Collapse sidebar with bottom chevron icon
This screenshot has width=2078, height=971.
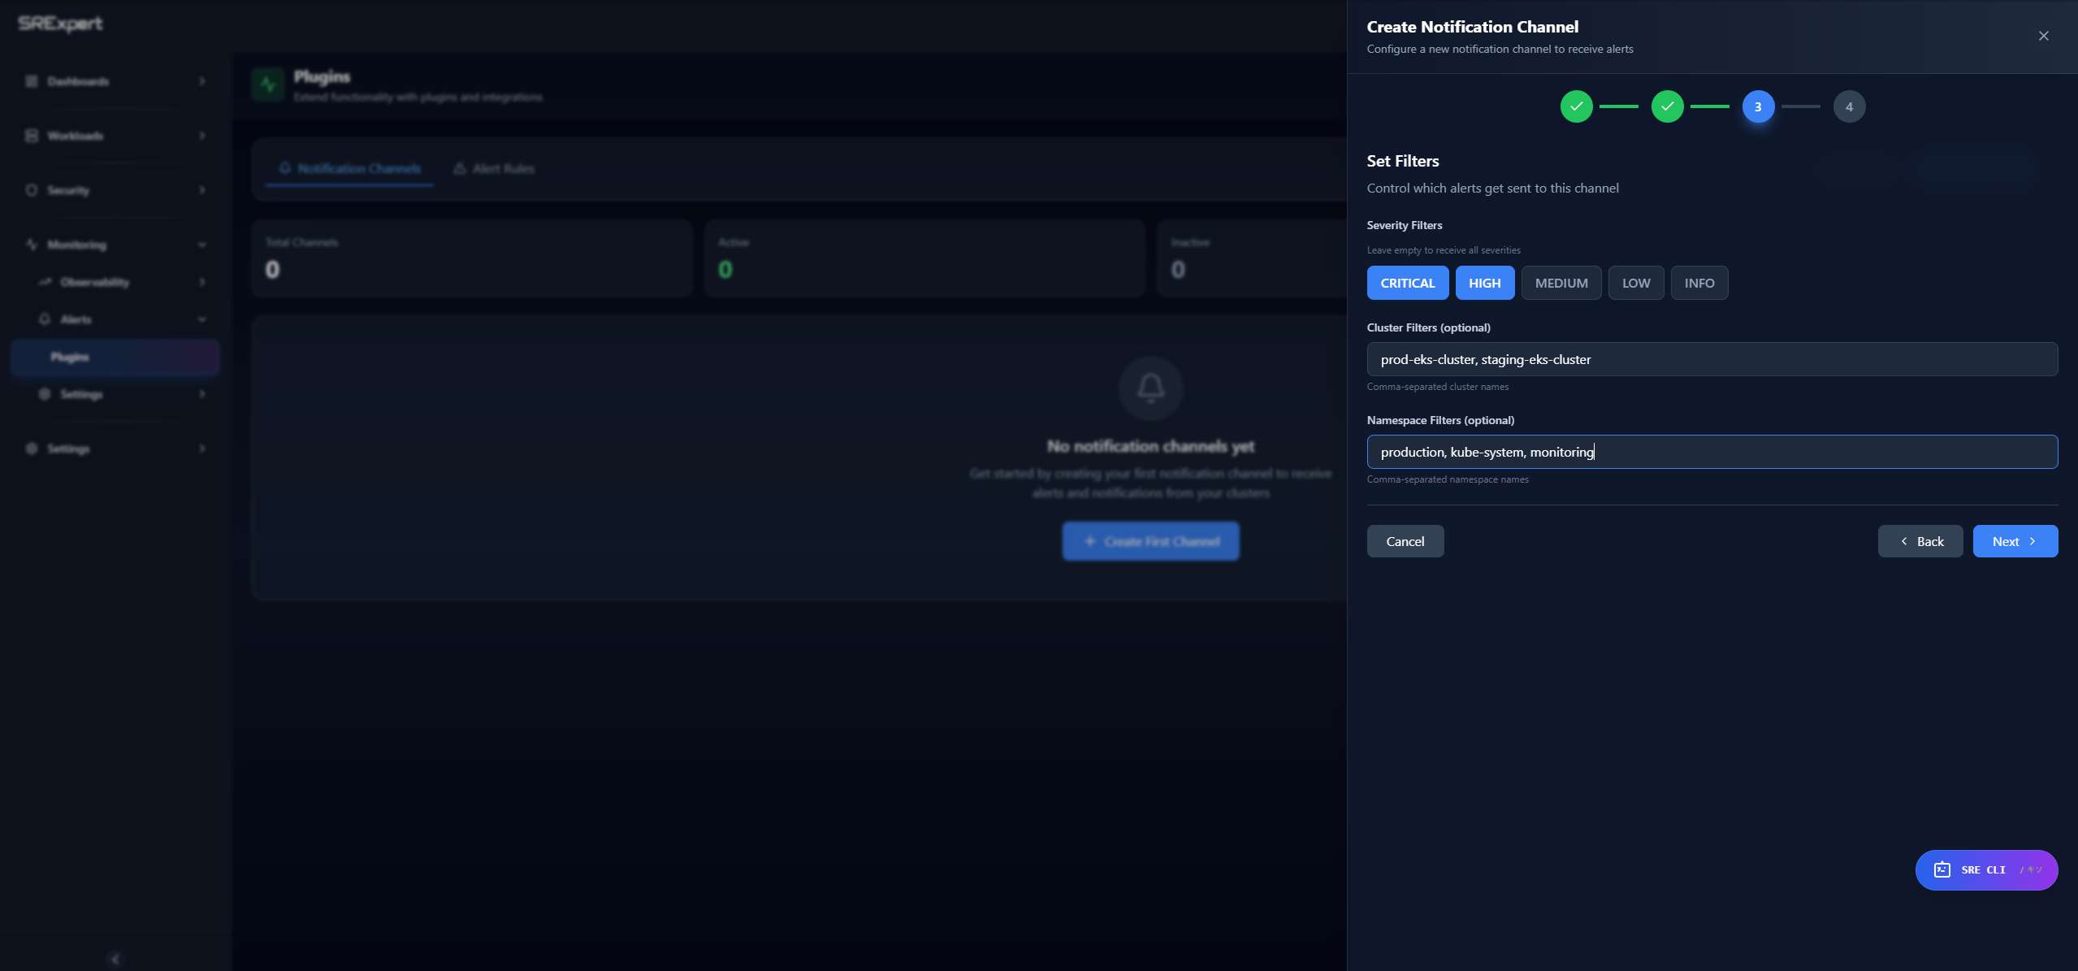[115, 959]
